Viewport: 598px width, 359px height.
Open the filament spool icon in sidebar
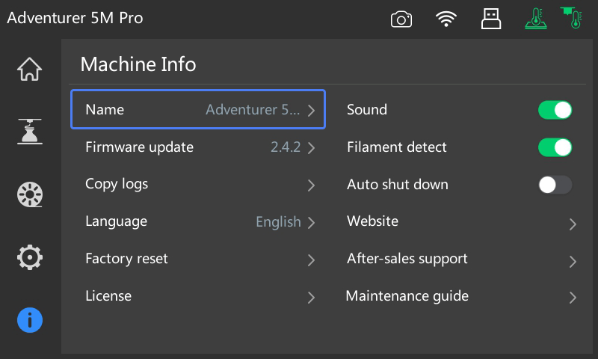pyautogui.click(x=29, y=194)
